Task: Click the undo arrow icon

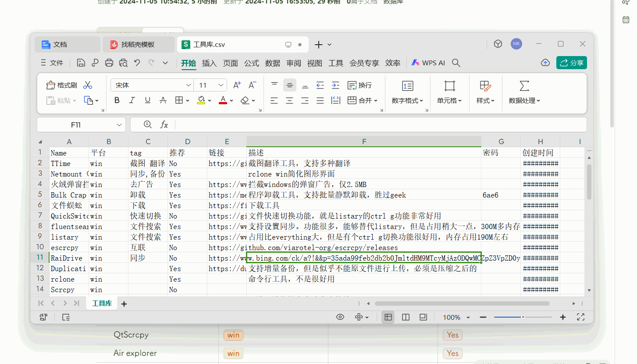Action: point(137,63)
